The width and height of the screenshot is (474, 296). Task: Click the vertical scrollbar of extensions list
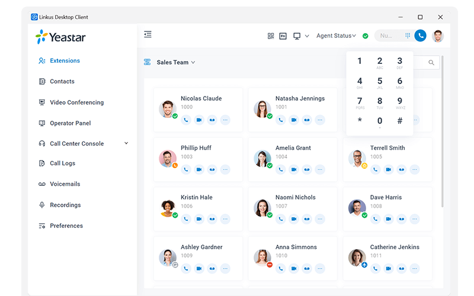443,131
